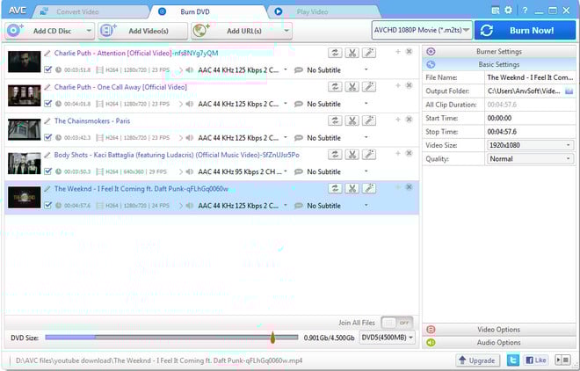Click the Charlie Puth - Attention video thumbnail
The height and width of the screenshot is (371, 580).
(25, 62)
